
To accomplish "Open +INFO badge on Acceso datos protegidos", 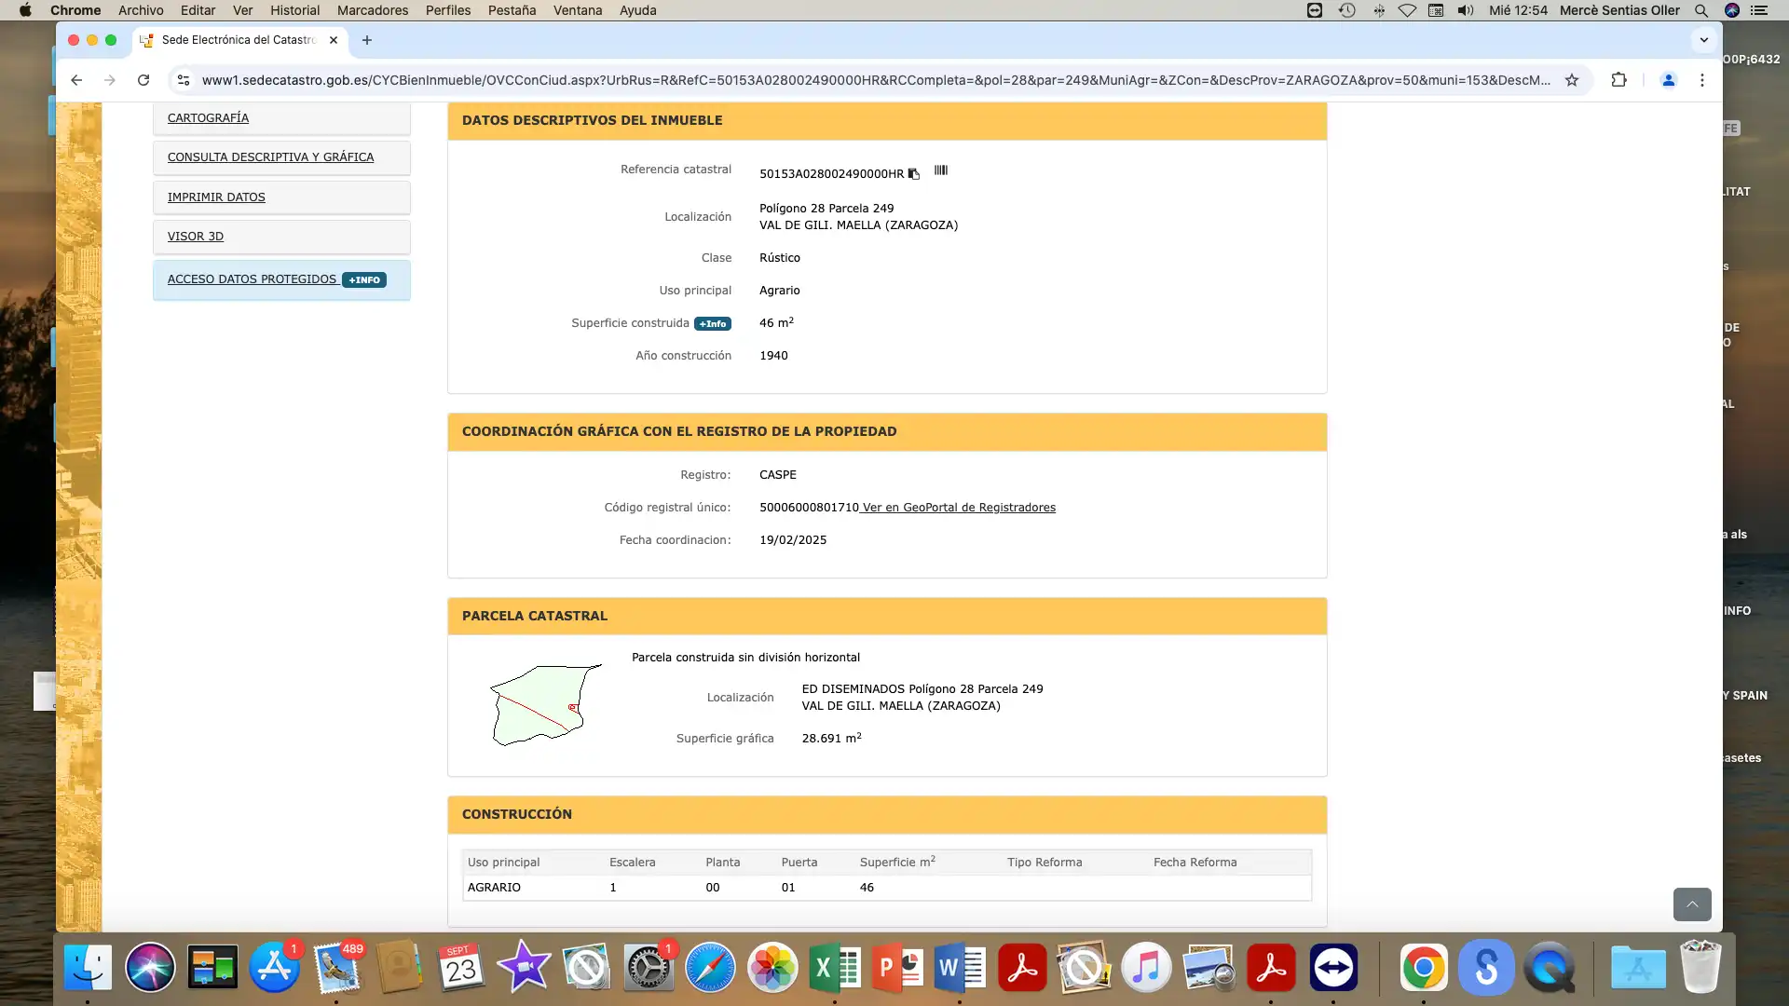I will (x=364, y=280).
